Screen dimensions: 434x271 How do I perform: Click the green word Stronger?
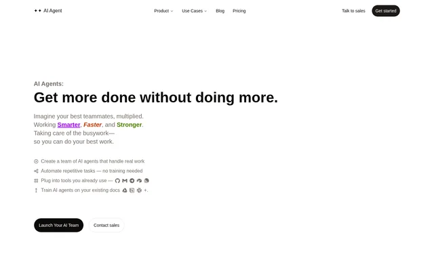(130, 125)
